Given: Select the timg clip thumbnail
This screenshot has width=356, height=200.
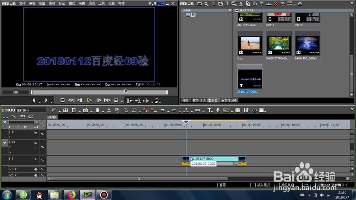Looking at the screenshot, I should coord(250,43).
